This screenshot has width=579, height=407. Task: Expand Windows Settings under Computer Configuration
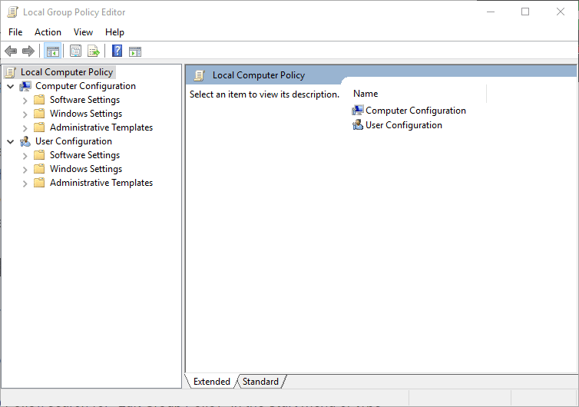pyautogui.click(x=25, y=114)
